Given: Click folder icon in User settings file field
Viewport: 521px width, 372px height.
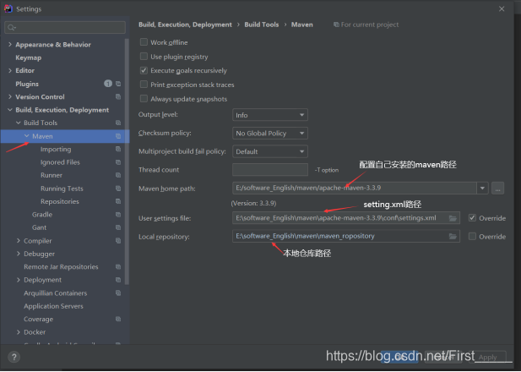Looking at the screenshot, I should click(x=453, y=218).
